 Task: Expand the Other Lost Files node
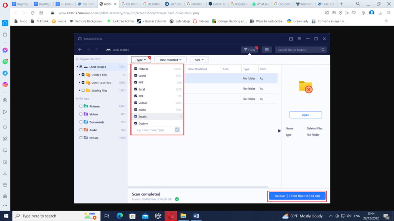(80, 82)
